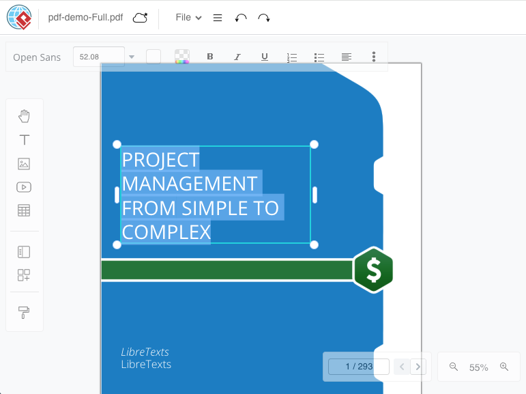The height and width of the screenshot is (394, 526).
Task: Select the Text tool
Action: 24,140
